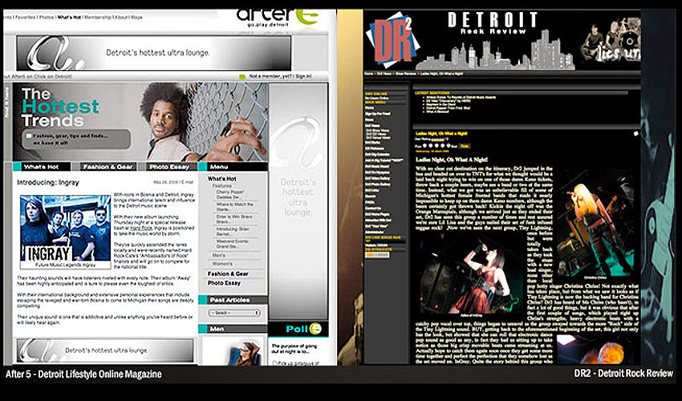Click Show Reviews in DR2 breadcrumb

click(405, 74)
